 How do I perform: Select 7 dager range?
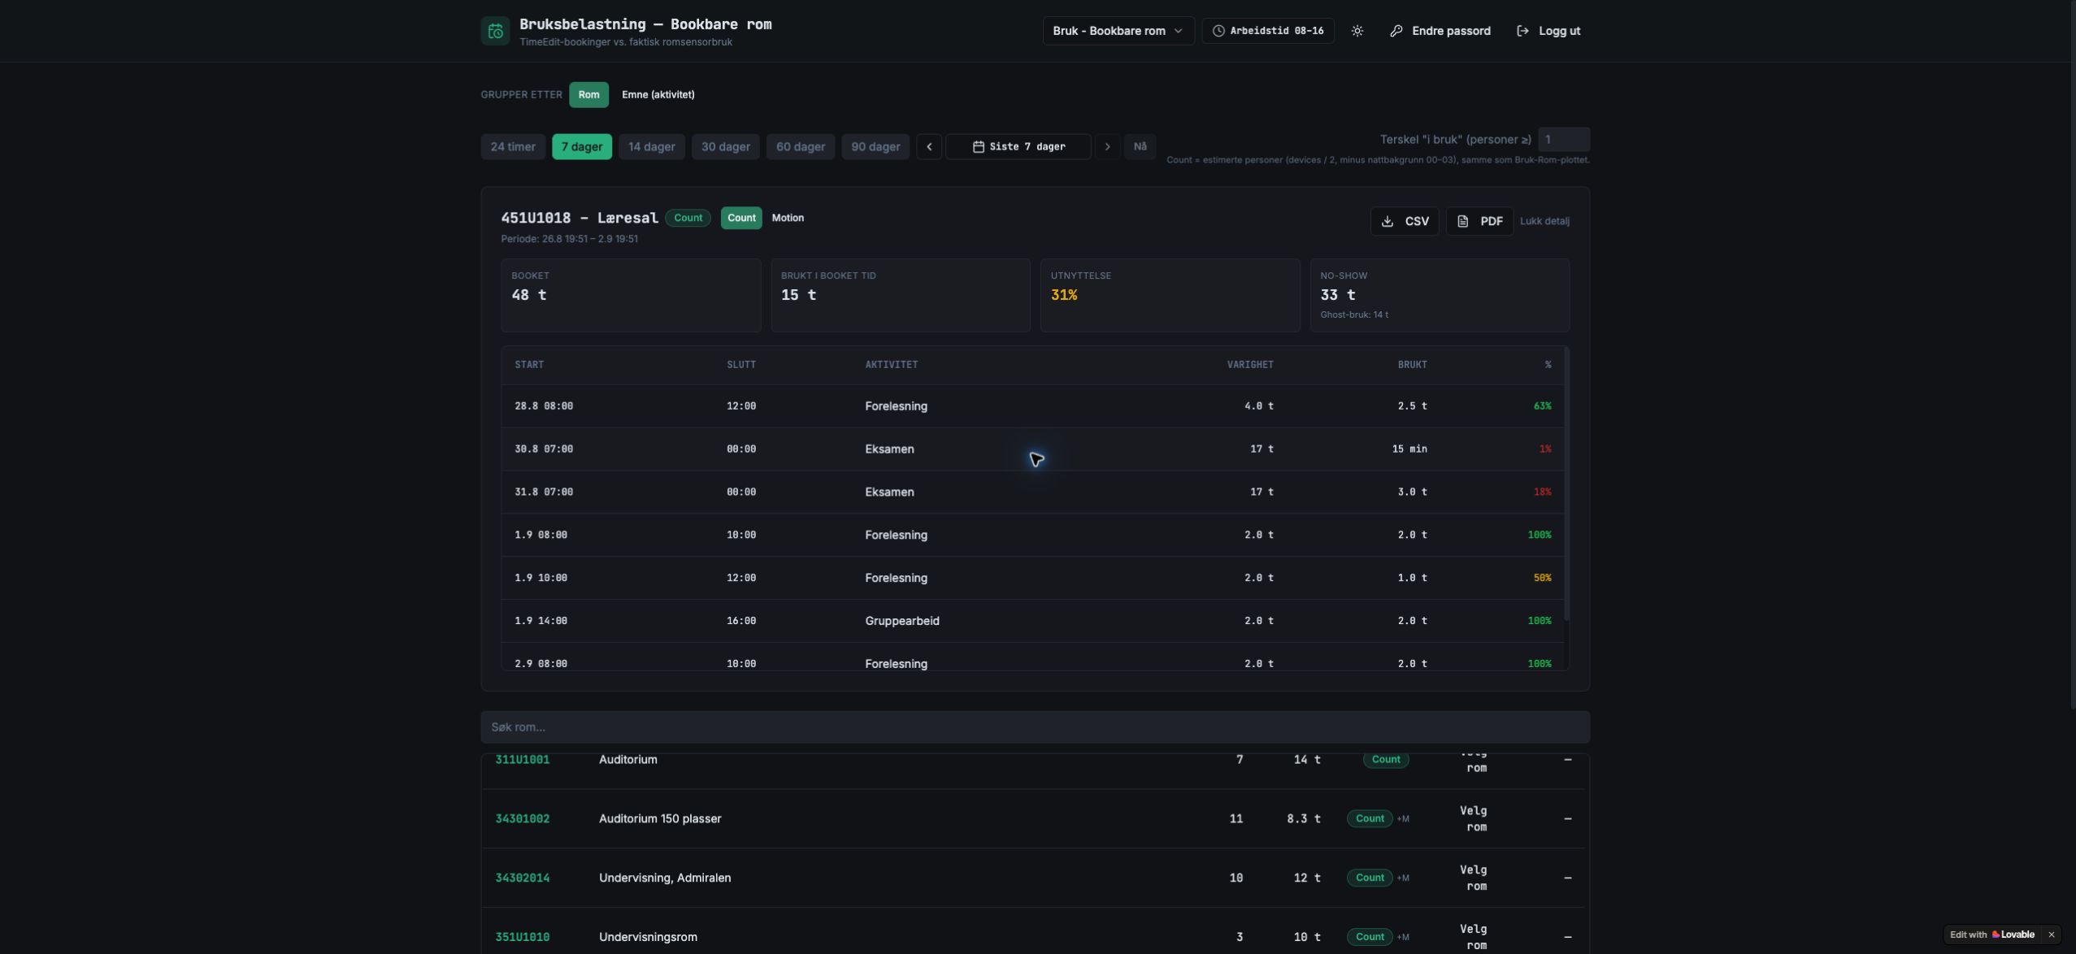(x=582, y=147)
